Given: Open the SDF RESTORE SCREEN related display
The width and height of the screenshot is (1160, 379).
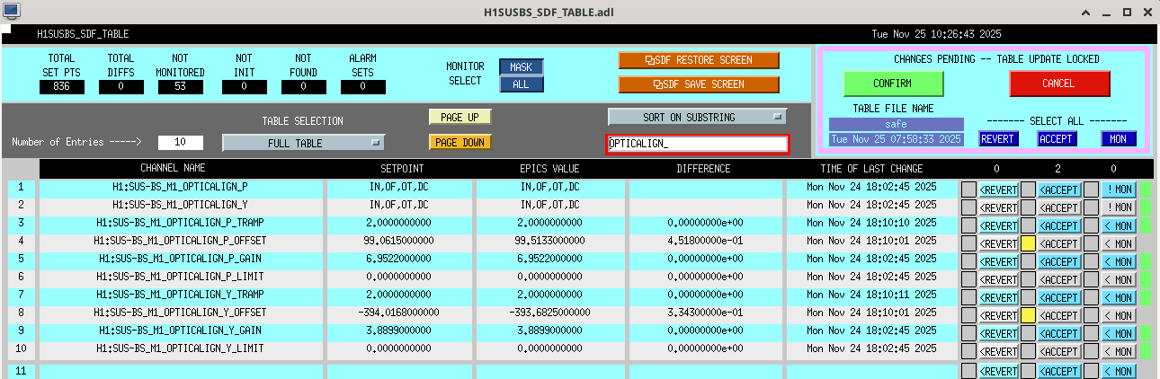Looking at the screenshot, I should coord(699,60).
